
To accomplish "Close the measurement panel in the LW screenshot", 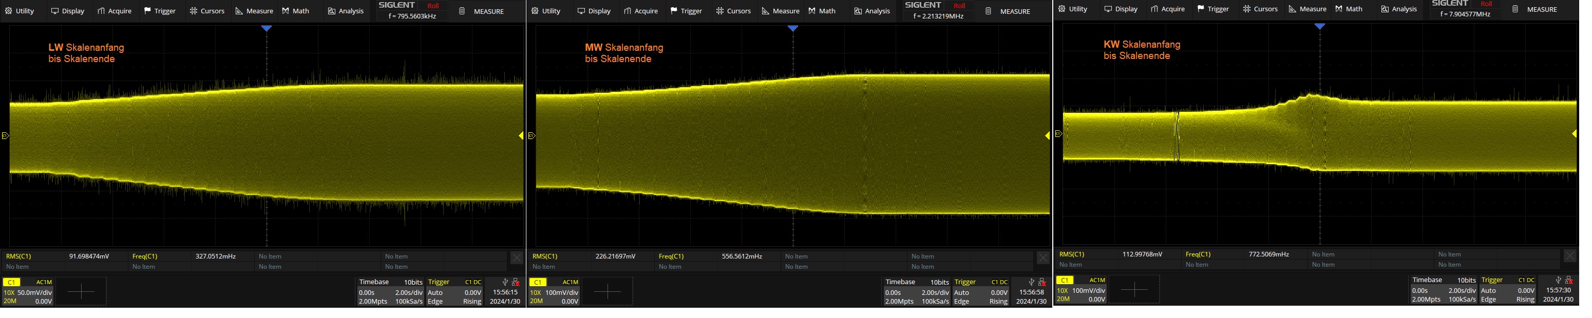I will point(517,258).
